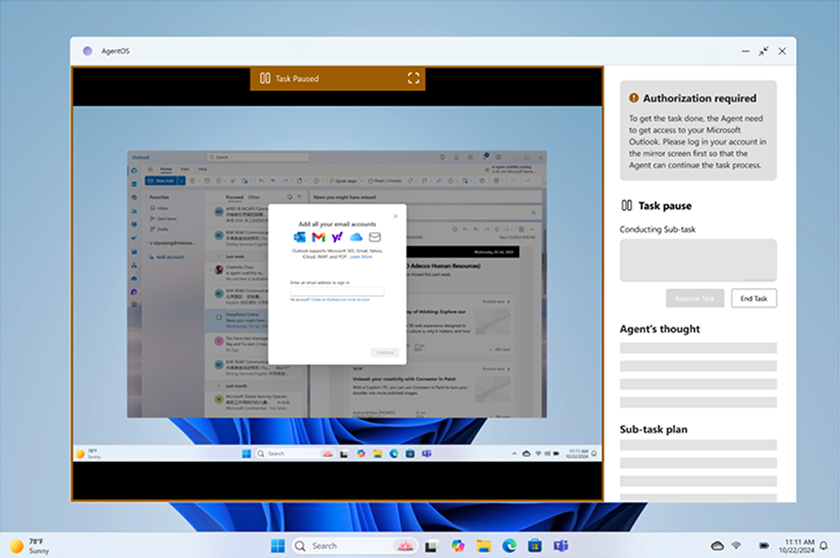Select Calendar icon in Outlook left rail
Image resolution: width=840 pixels, height=558 pixels.
point(134,184)
